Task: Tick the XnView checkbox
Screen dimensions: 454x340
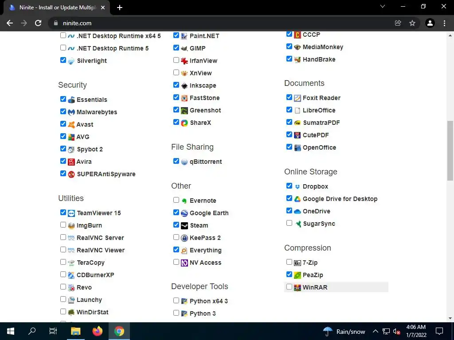Action: pyautogui.click(x=176, y=72)
